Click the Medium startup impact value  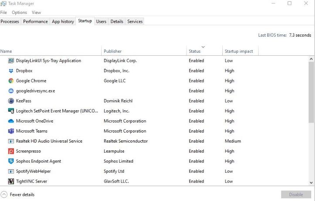click(233, 141)
